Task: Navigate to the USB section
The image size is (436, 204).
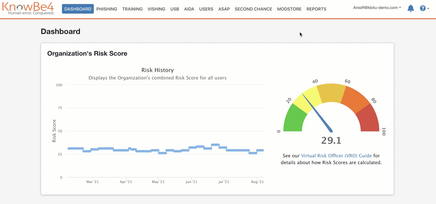Action: pos(175,9)
